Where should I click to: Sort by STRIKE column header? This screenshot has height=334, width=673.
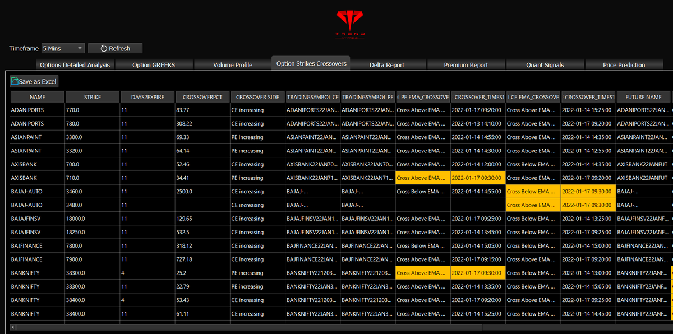(x=93, y=97)
